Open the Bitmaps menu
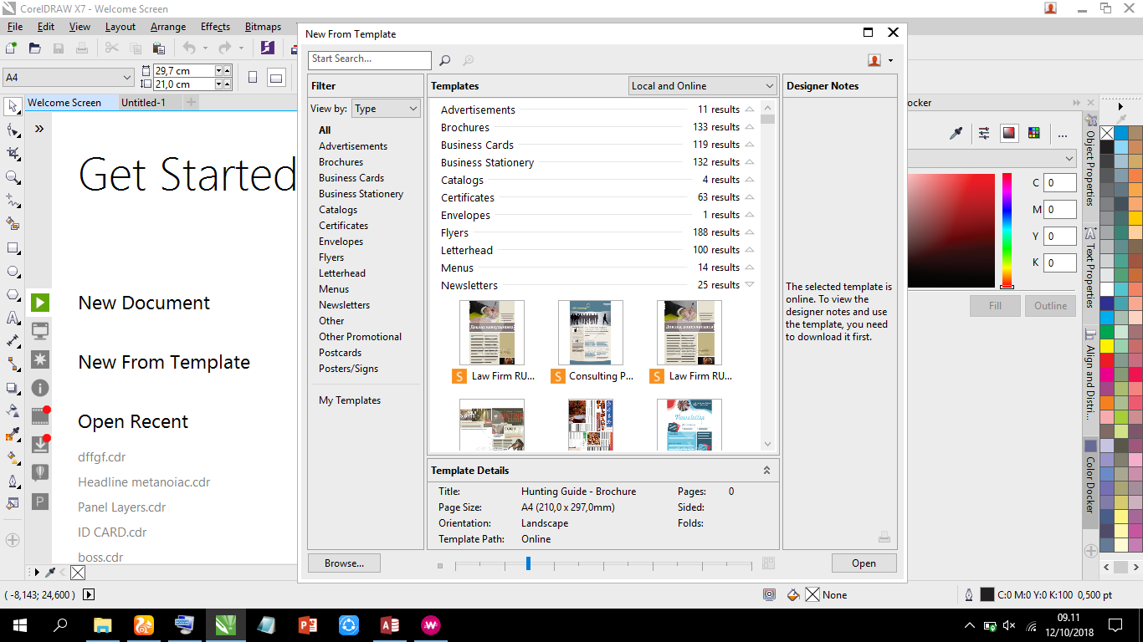Viewport: 1143px width, 642px height. tap(263, 27)
